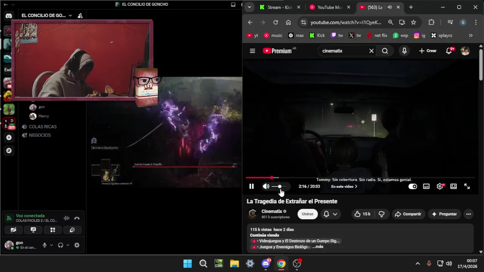Expand EL CONCILIO DE GO... server dropdown

point(47,15)
